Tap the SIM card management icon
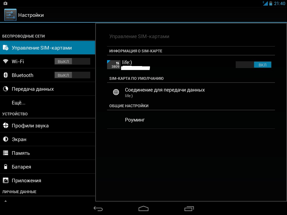The width and height of the screenshot is (287, 215). point(6,48)
